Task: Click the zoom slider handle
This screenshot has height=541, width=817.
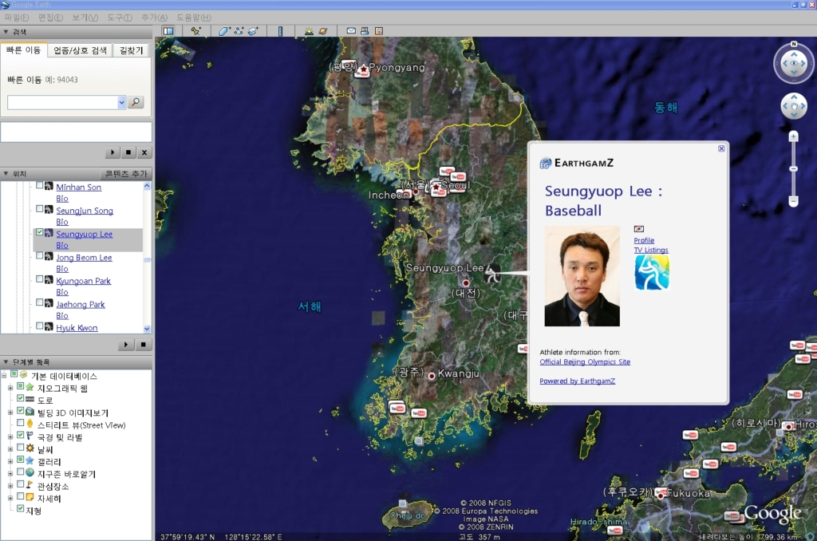Action: (793, 169)
